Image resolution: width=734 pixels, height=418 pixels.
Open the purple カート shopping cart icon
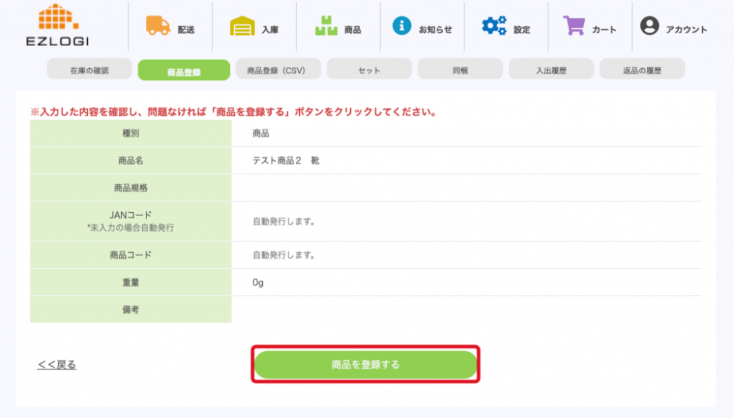(x=573, y=26)
